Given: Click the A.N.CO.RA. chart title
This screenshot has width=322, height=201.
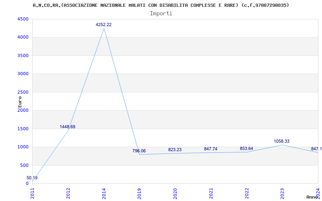Looking at the screenshot, I should click(x=161, y=5).
